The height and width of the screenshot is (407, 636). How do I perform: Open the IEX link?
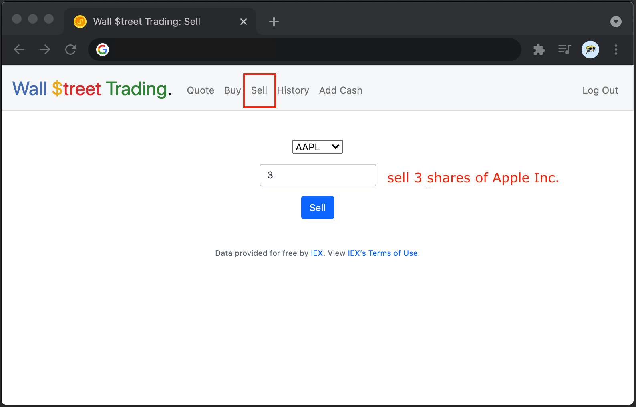(317, 253)
